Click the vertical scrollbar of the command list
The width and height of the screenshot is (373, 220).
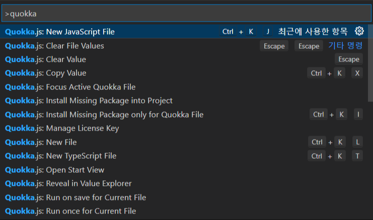[x=370, y=63]
